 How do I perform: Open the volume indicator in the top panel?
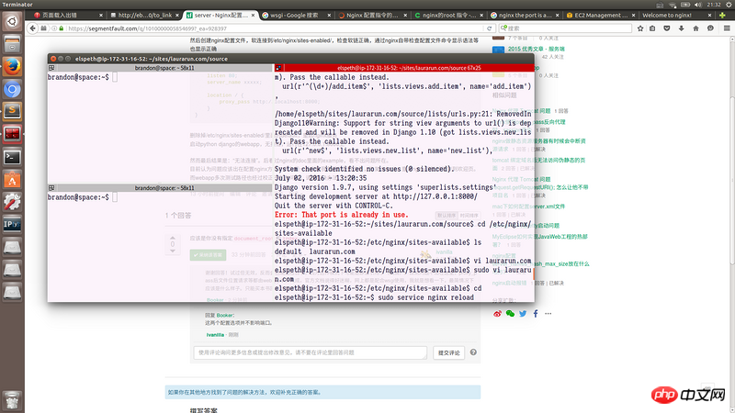point(697,5)
